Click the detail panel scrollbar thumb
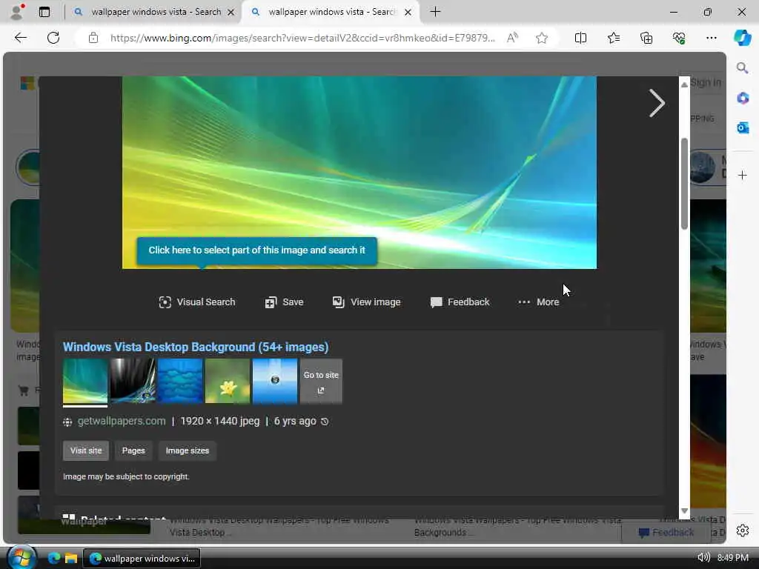 tap(684, 184)
